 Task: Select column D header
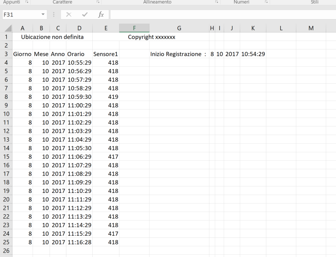(x=79, y=28)
